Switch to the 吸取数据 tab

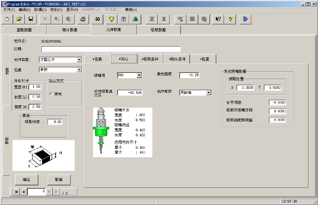[158, 30]
